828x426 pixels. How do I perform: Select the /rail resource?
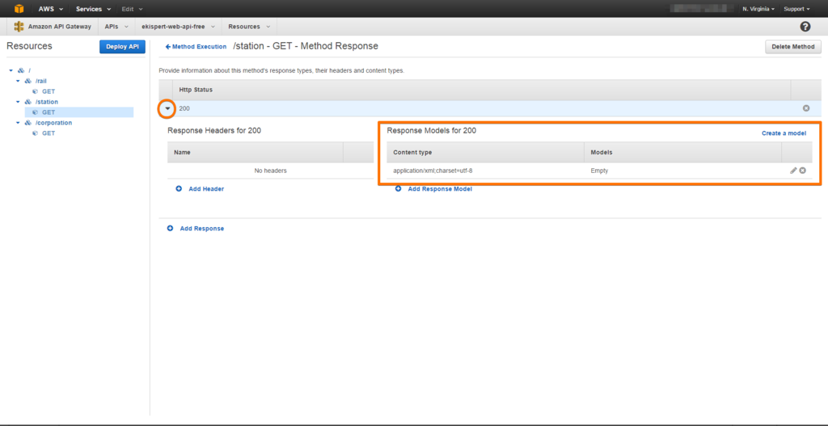[41, 81]
